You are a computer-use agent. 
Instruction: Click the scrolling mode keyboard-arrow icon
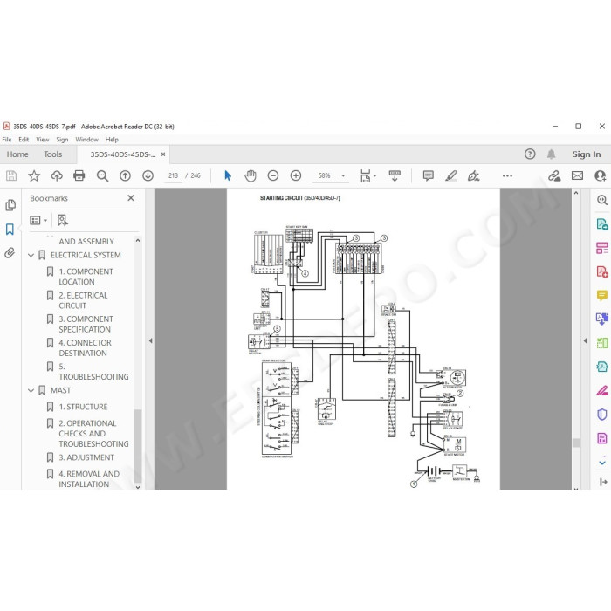[x=395, y=175]
